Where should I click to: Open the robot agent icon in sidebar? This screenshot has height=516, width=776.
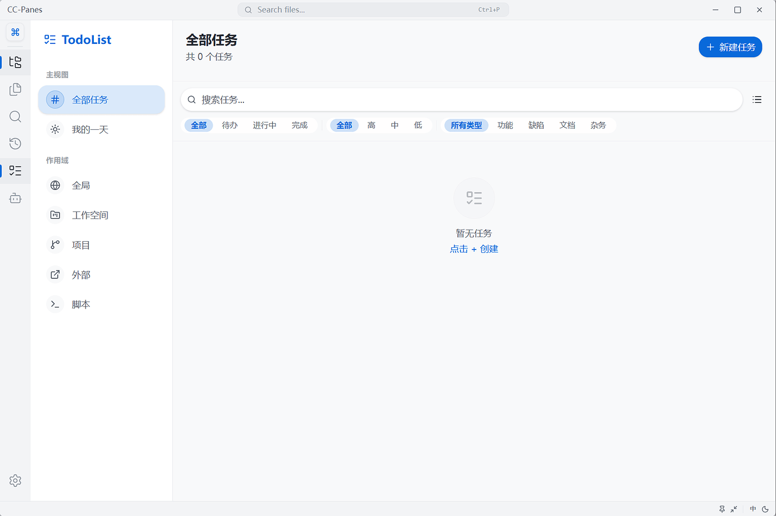(x=15, y=198)
